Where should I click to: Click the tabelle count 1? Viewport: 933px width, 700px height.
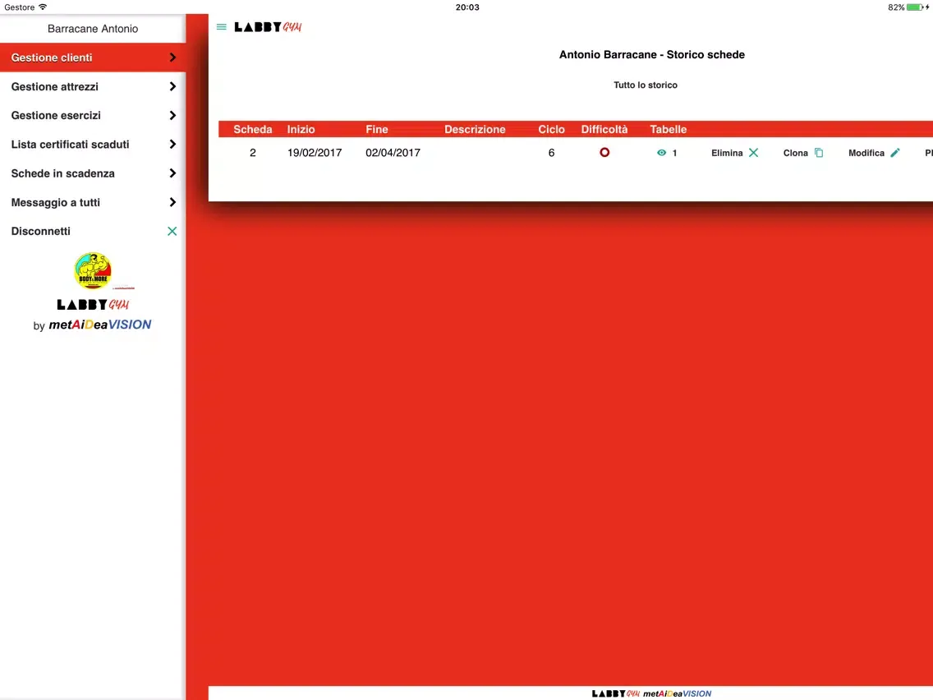click(x=674, y=153)
